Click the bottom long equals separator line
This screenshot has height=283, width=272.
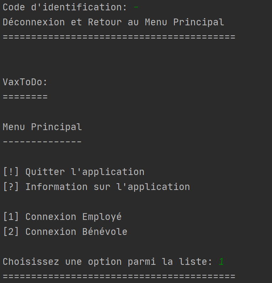(119, 277)
